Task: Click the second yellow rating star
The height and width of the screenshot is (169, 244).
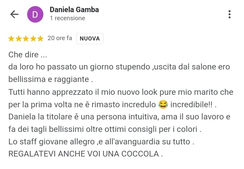Action: [x=19, y=38]
